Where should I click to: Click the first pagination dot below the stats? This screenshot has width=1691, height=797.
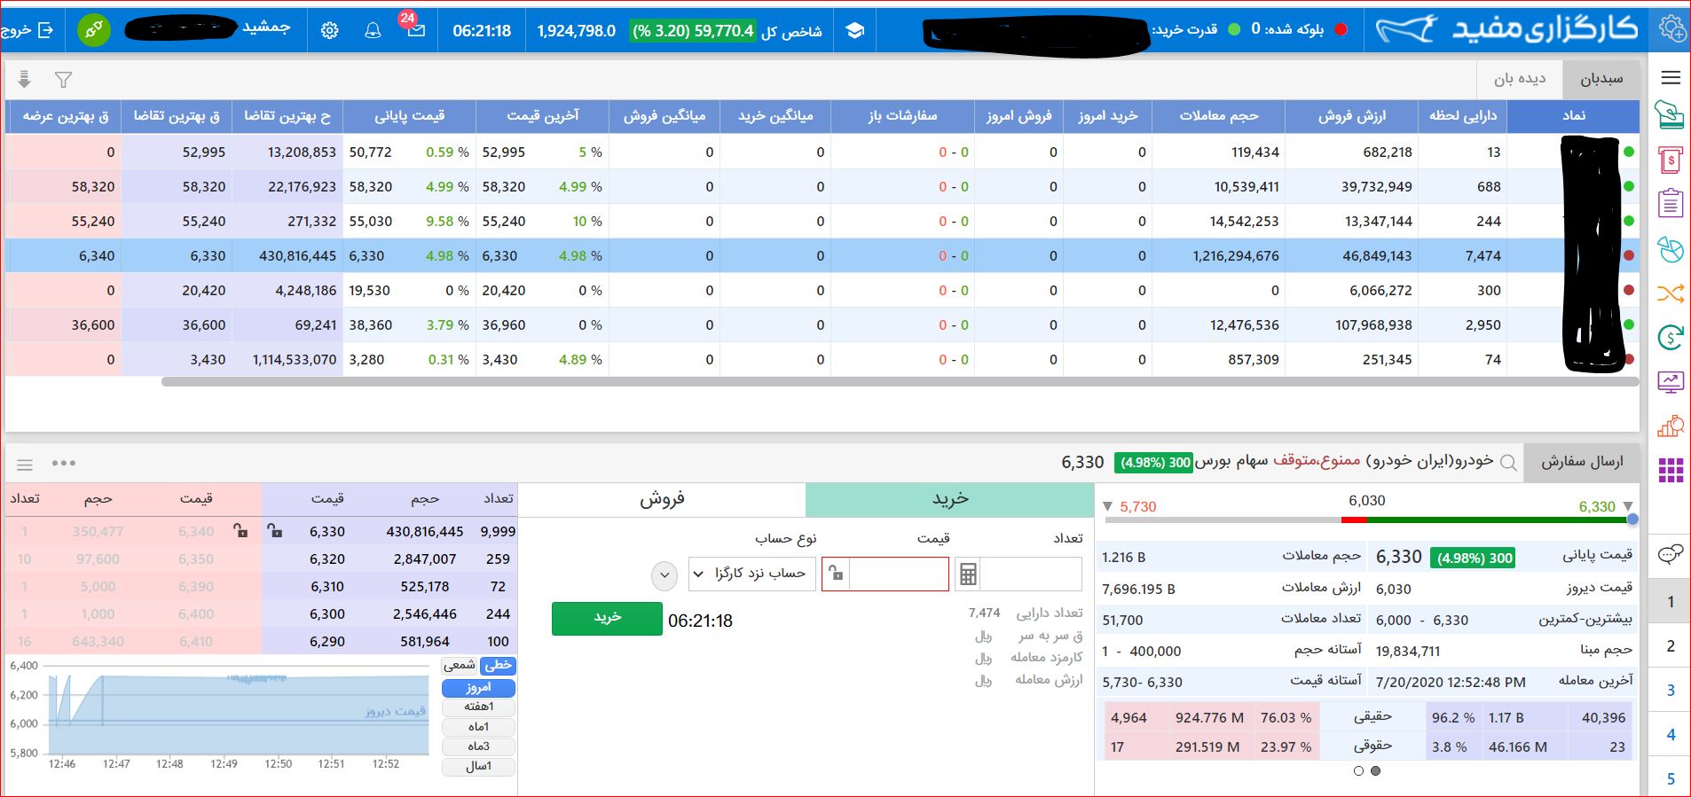(1358, 770)
